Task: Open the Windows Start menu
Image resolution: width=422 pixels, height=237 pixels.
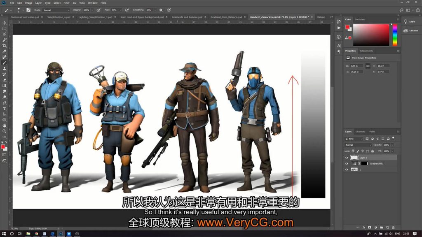Action: pos(4,234)
